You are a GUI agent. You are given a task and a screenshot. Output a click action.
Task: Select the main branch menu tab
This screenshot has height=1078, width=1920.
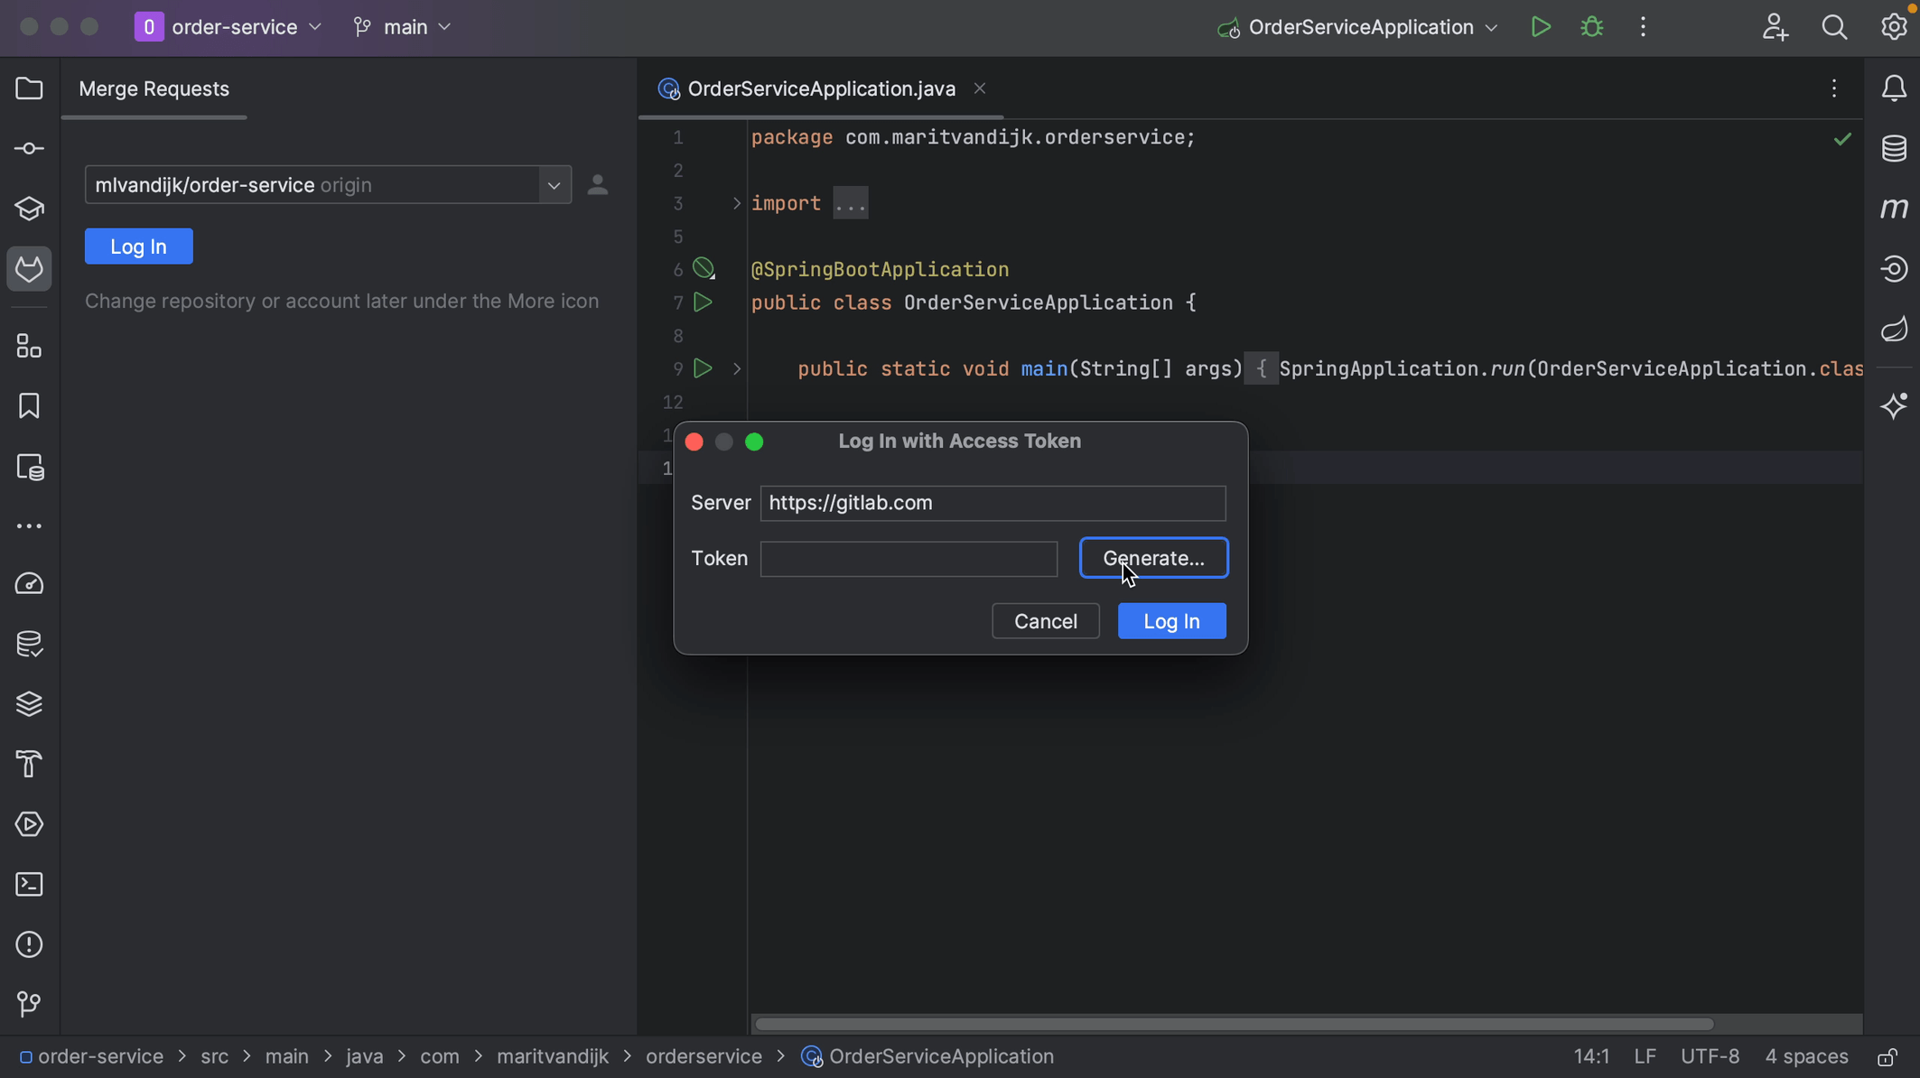point(404,28)
